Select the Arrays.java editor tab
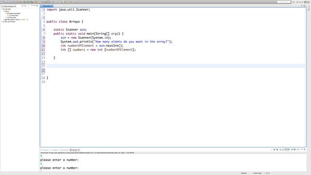This screenshot has width=311, height=175. coord(47,6)
